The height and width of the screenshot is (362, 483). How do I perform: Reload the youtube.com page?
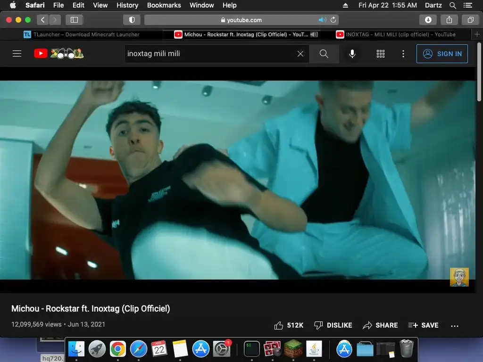[333, 20]
